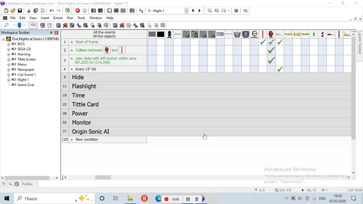
Task: Click the zoom slider handle
Action: tap(19, 25)
